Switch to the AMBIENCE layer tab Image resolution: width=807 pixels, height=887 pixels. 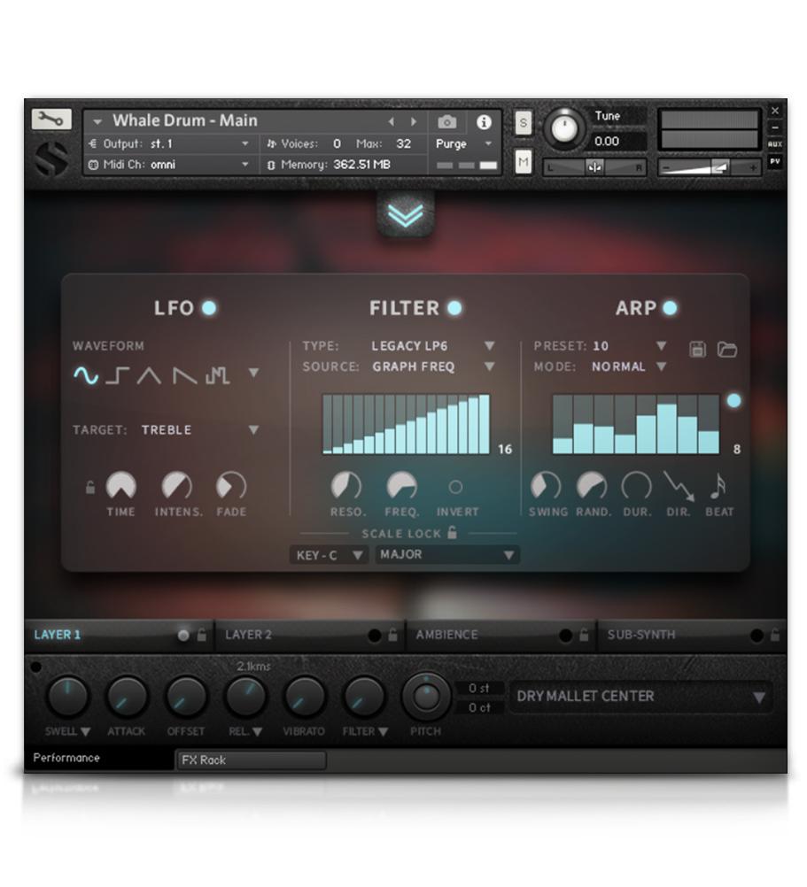(x=446, y=635)
